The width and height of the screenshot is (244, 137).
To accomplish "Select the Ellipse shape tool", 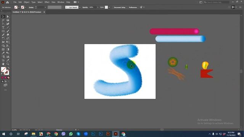I will pos(3,31).
